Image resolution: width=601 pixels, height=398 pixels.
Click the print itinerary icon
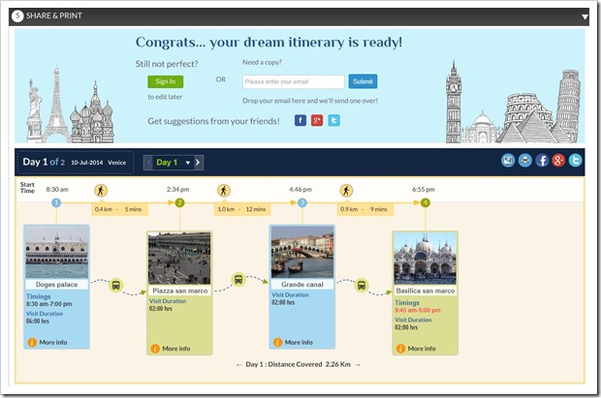tap(524, 161)
